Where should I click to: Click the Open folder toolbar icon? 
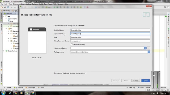(2, 7)
